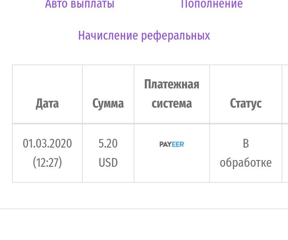Click the USD currency label
This screenshot has height=240, width=288.
point(108,163)
